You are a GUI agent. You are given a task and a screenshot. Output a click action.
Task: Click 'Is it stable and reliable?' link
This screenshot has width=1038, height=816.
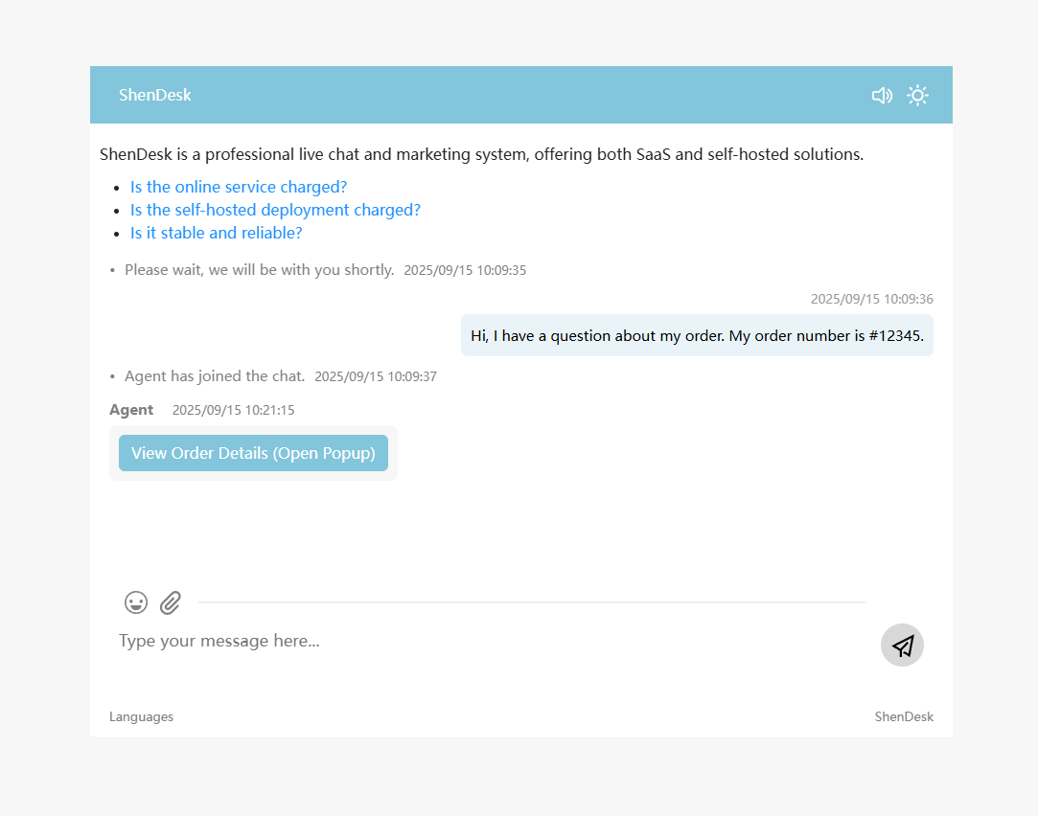(x=217, y=233)
